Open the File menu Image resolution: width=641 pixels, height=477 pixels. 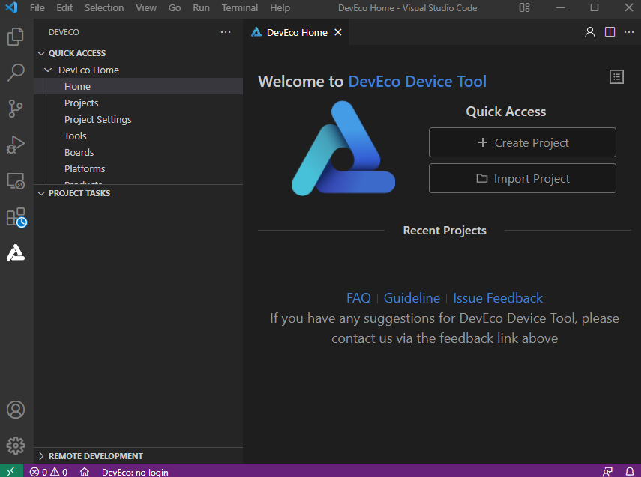pos(37,7)
